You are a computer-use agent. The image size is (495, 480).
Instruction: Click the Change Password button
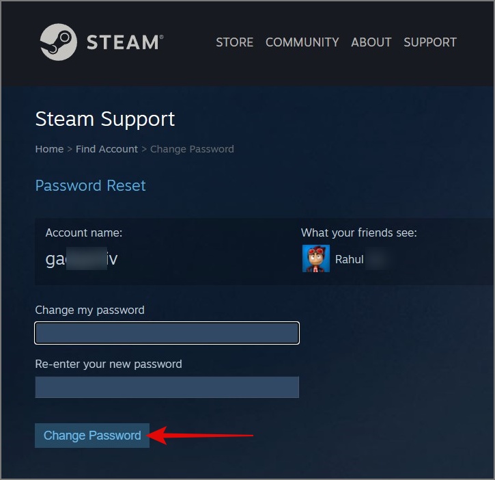pyautogui.click(x=92, y=436)
